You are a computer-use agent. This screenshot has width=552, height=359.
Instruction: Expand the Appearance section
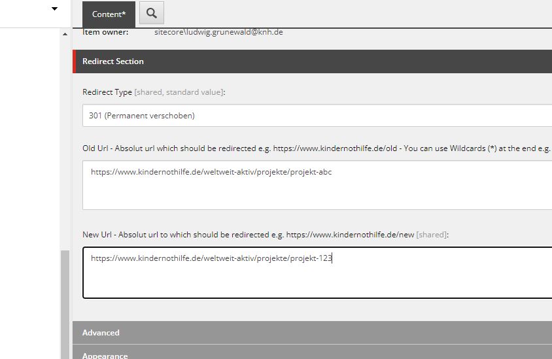[312, 352]
